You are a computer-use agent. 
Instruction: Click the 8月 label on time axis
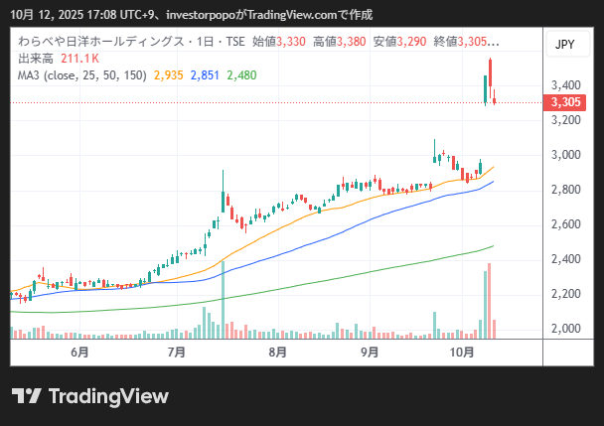pyautogui.click(x=278, y=352)
